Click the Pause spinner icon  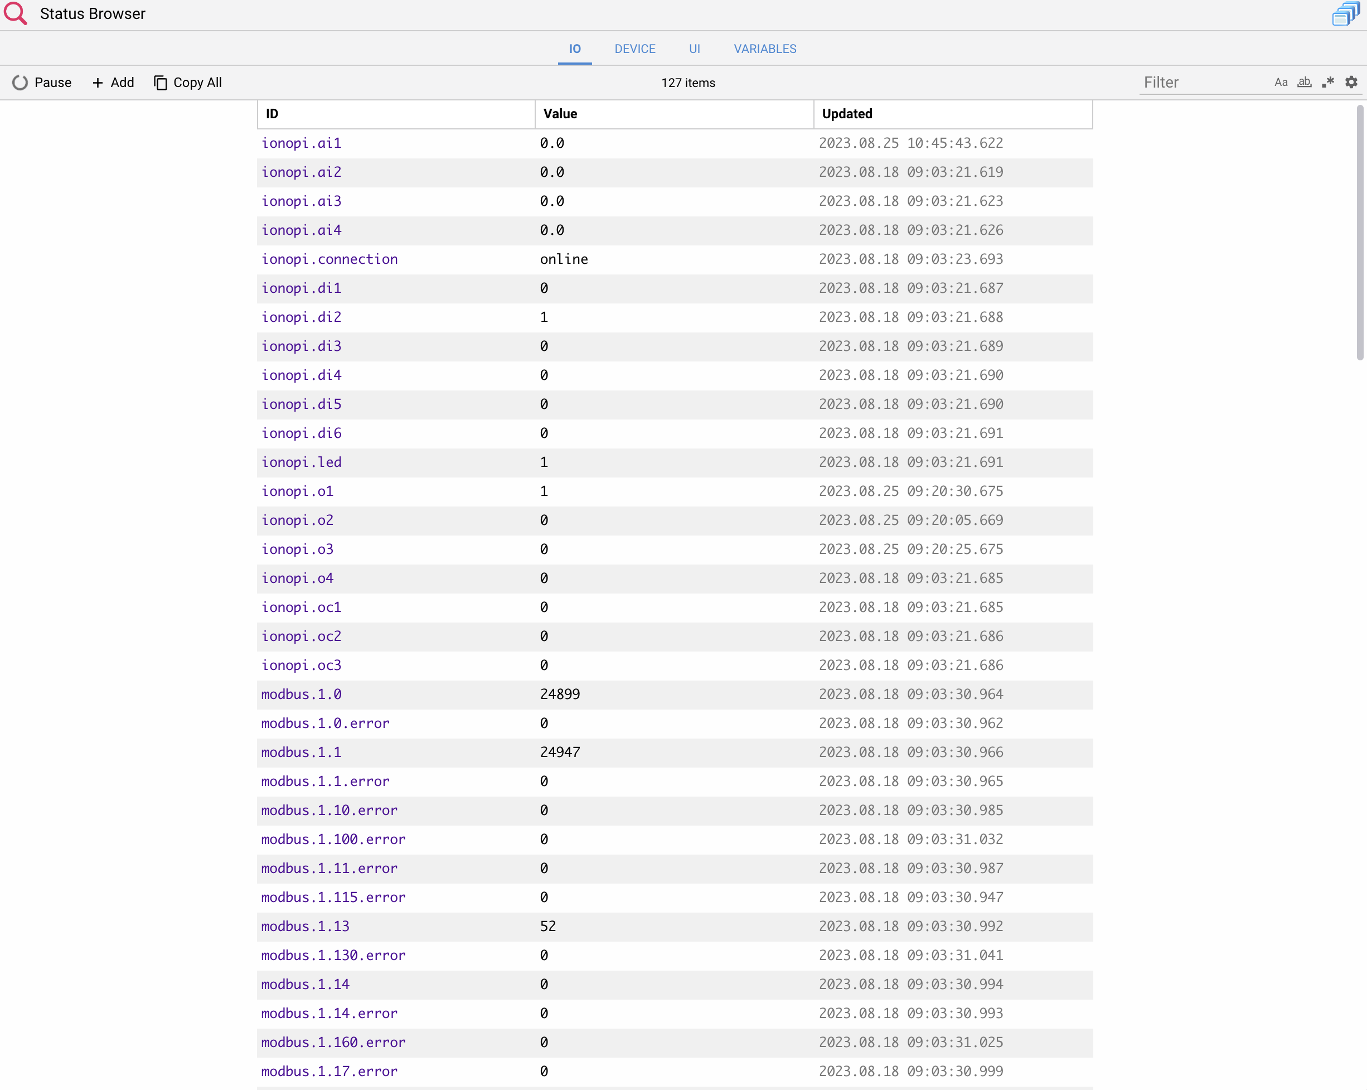click(20, 83)
